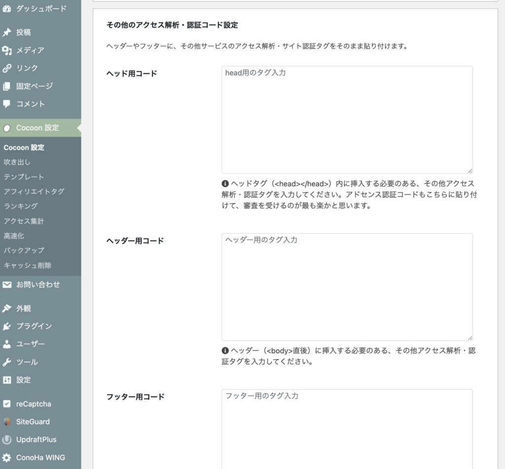Click the speech bubble Comments icon
The width and height of the screenshot is (505, 469).
6,104
